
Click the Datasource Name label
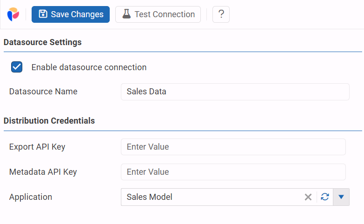click(43, 92)
